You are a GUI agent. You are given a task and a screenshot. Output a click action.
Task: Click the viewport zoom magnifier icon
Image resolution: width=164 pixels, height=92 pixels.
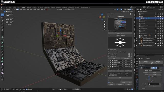105,21
